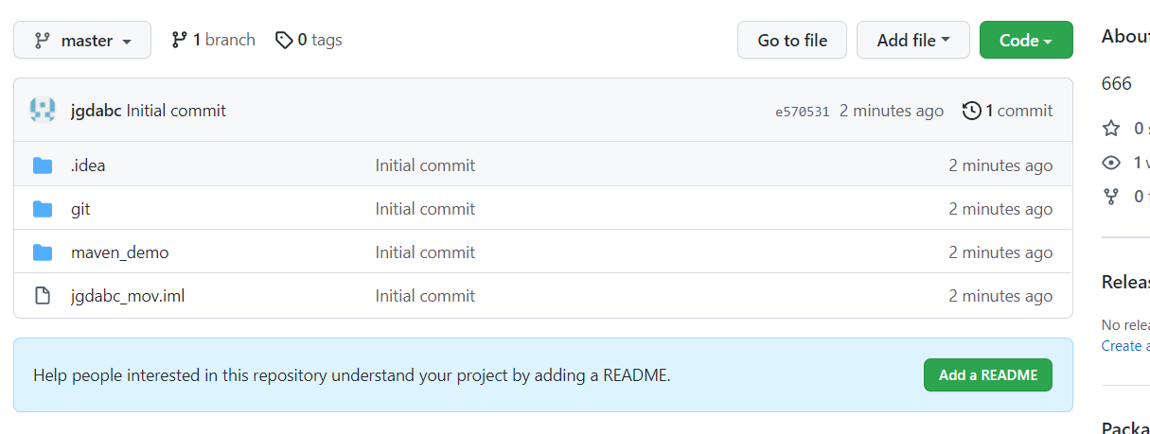
Task: Click the jgdabc username link
Action: [x=97, y=111]
